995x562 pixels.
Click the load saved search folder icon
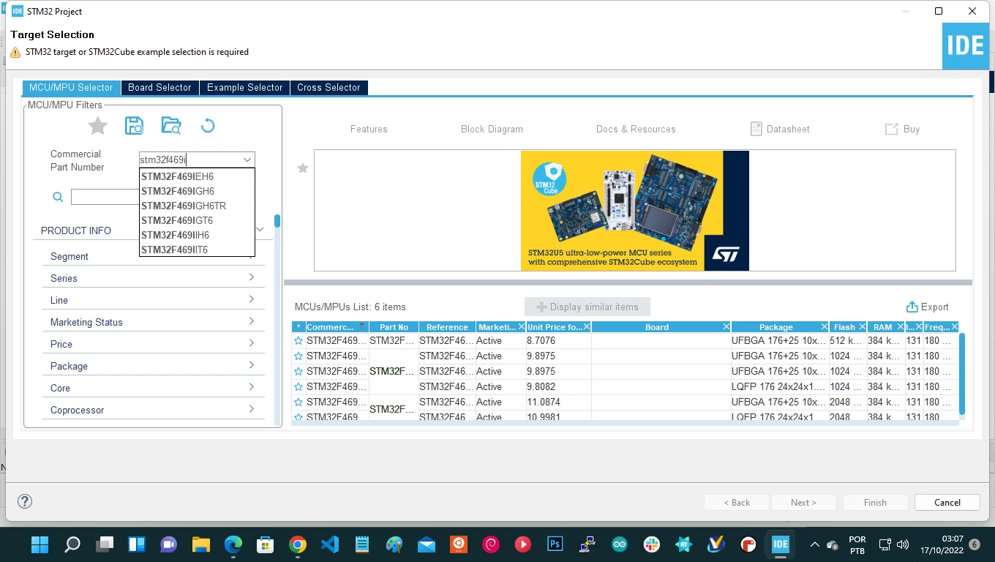(171, 126)
